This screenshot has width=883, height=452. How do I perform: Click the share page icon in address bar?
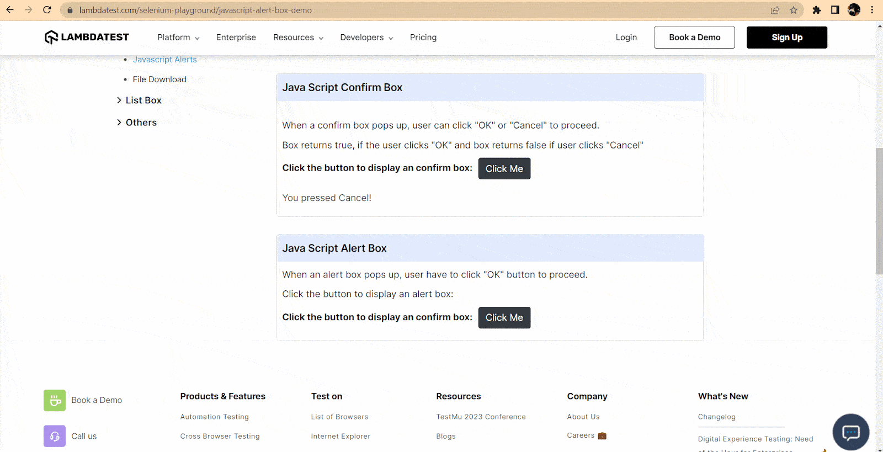coord(775,10)
